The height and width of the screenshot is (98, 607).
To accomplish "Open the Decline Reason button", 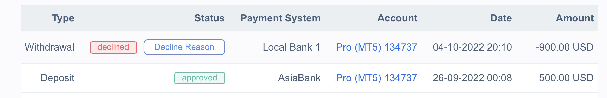I will 184,47.
